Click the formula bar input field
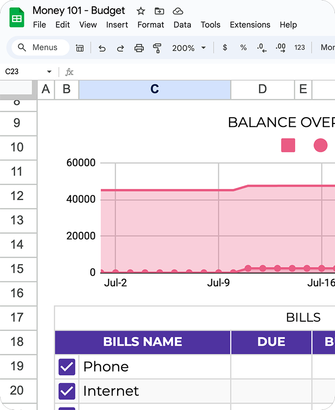335x410 pixels. click(195, 72)
